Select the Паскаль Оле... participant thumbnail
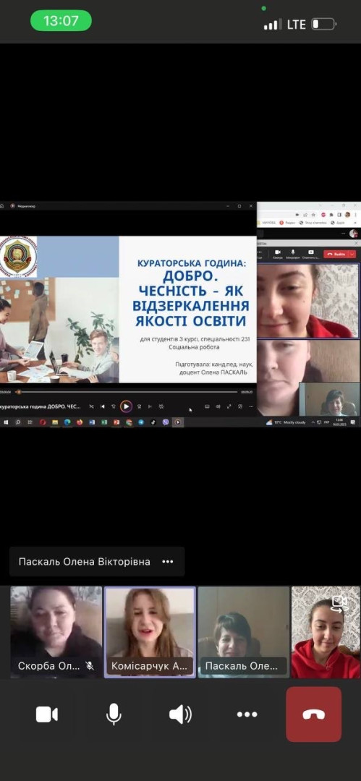 point(244,632)
